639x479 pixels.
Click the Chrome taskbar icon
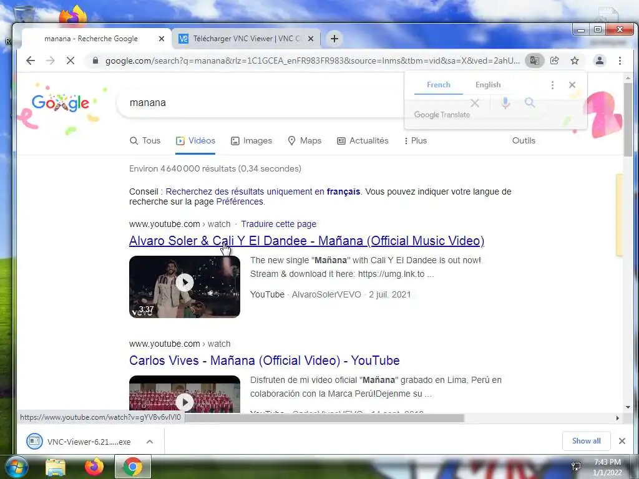click(x=132, y=467)
